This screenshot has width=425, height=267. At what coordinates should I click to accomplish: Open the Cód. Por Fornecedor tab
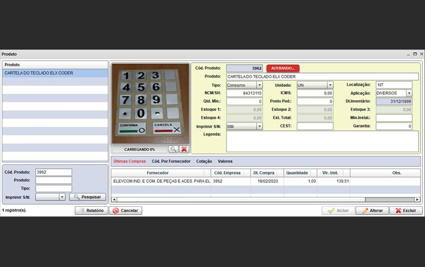click(x=171, y=161)
